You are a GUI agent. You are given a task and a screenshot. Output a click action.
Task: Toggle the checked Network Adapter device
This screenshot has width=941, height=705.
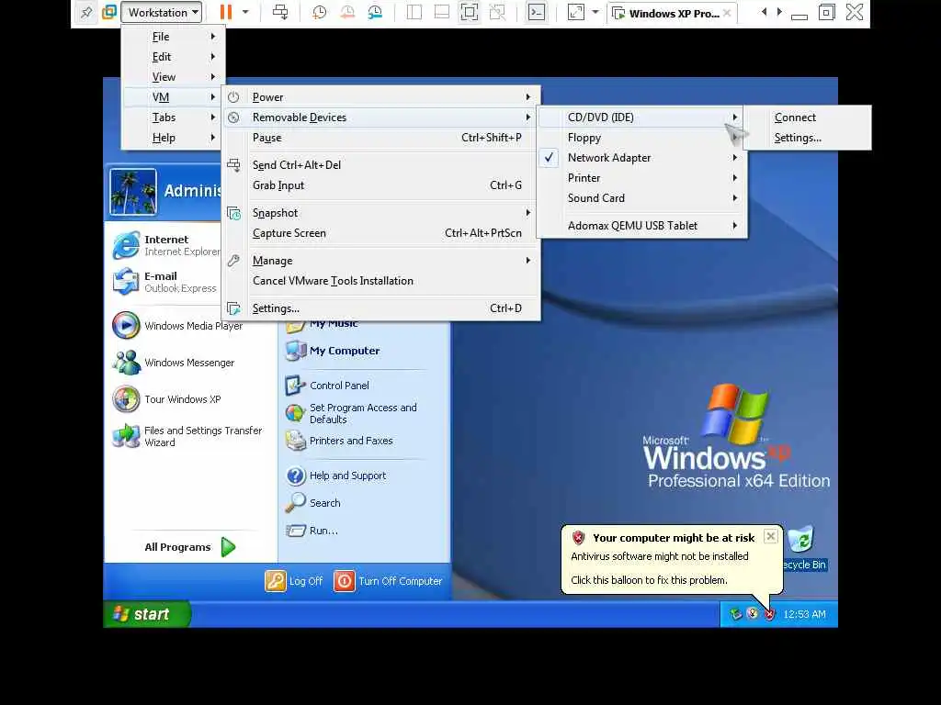point(642,158)
